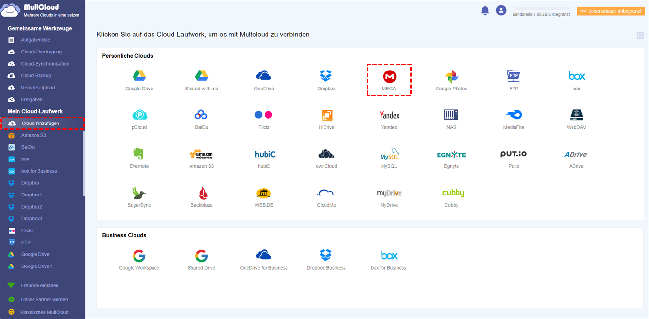Choose the Flickr cloud icon in grid
Viewport: 649px width, 319px height.
[x=264, y=115]
